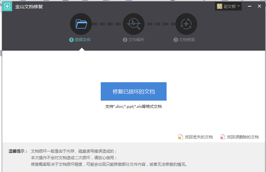The image size is (266, 172).
Task: Click the 修复已损坏的文档 button
Action: [134, 91]
